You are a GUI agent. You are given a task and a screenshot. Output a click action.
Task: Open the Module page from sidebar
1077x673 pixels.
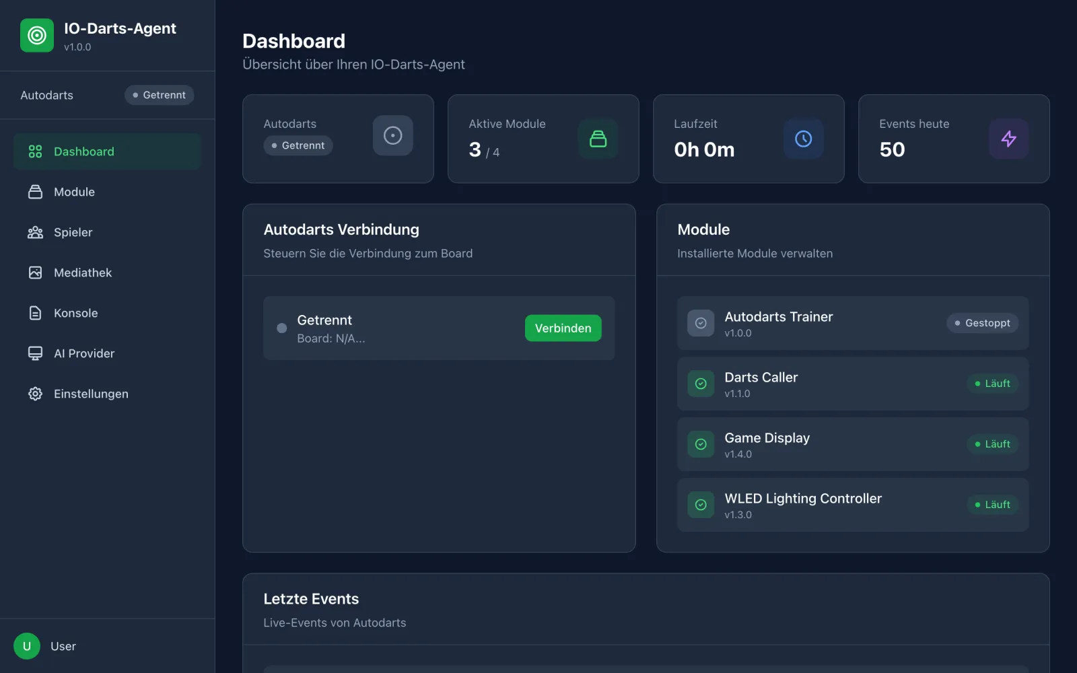(107, 192)
